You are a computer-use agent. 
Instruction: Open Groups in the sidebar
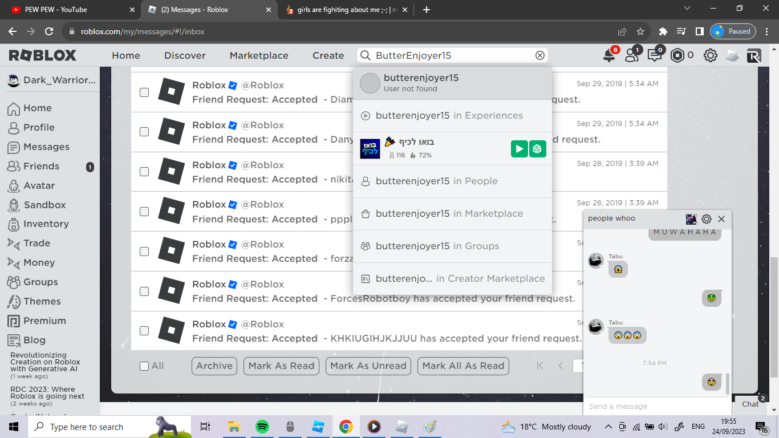pos(40,282)
